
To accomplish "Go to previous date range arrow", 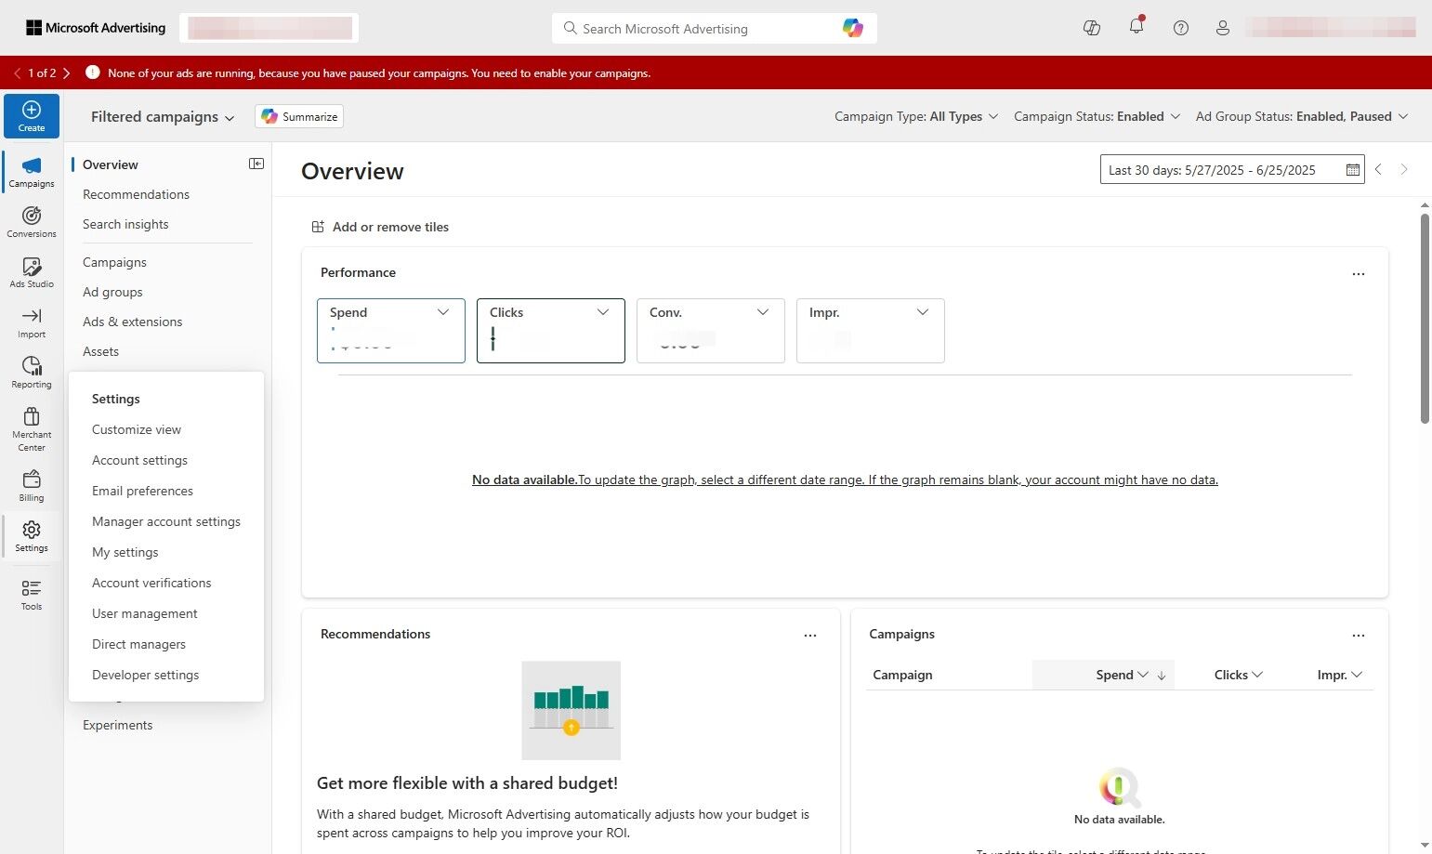I will coord(1378,169).
